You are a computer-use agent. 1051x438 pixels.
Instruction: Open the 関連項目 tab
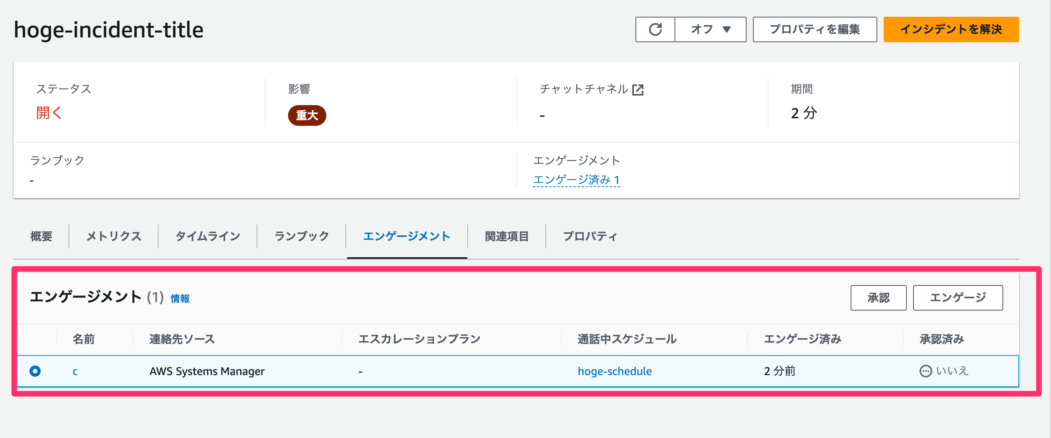point(507,236)
